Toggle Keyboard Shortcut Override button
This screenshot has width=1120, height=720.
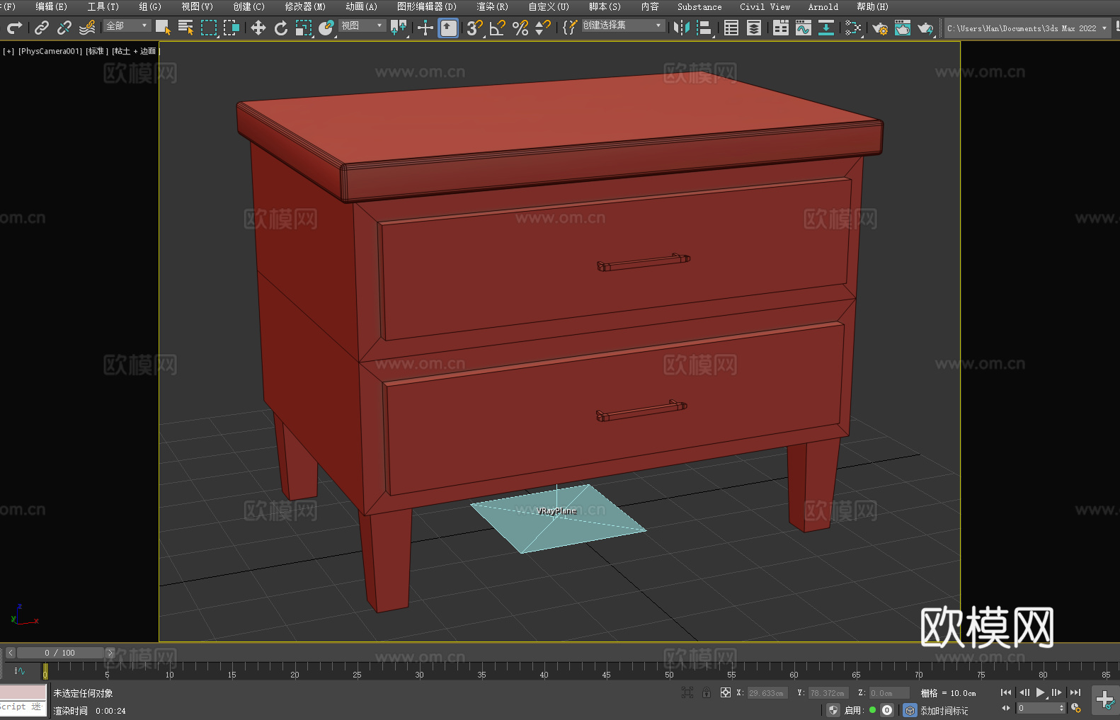pyautogui.click(x=448, y=28)
